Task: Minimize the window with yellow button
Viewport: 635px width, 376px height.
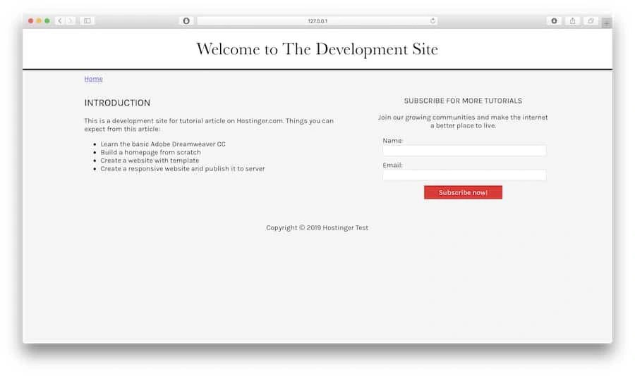Action: [x=39, y=20]
